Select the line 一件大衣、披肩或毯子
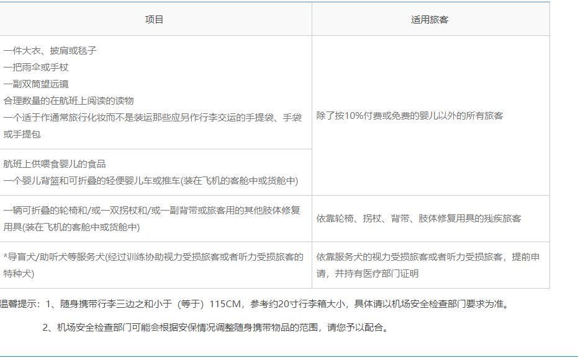This screenshot has height=358, width=578. click(x=50, y=50)
